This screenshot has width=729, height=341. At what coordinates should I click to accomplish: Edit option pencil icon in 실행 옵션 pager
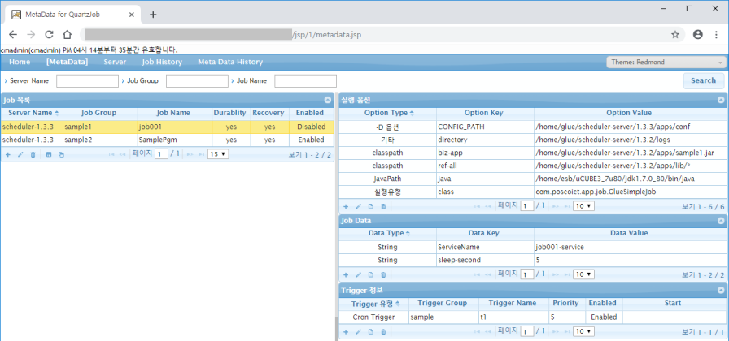tap(358, 206)
